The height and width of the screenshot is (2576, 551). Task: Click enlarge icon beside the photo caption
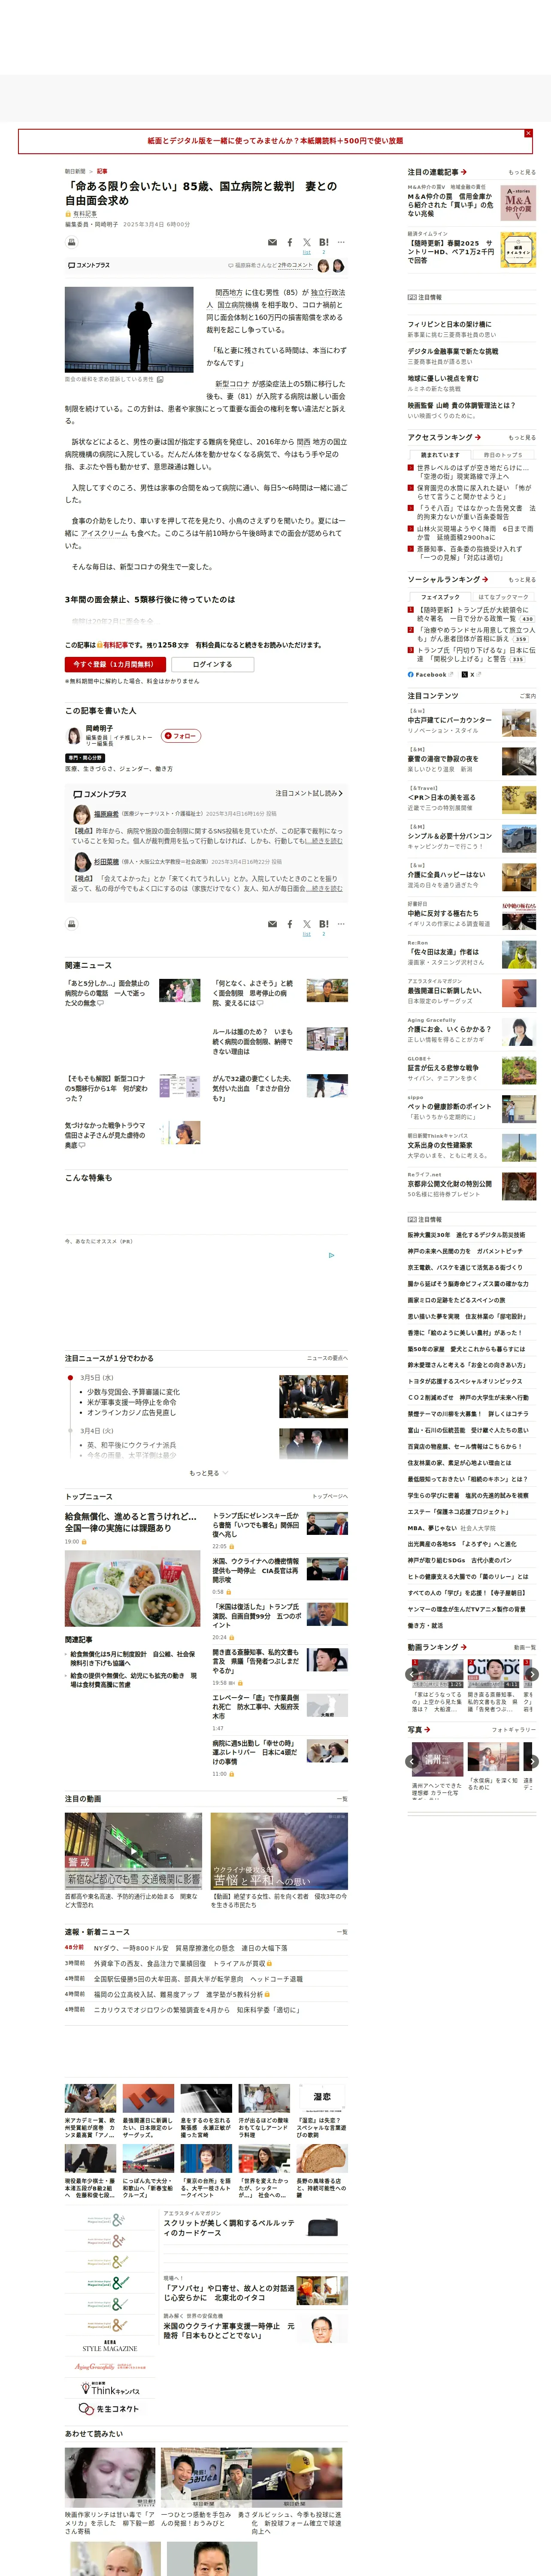click(160, 380)
